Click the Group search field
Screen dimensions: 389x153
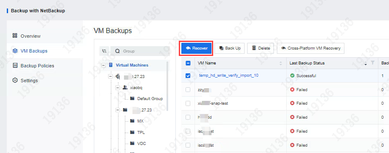coord(140,51)
